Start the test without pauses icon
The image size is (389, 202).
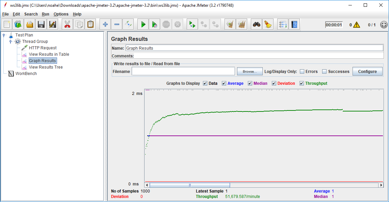pos(154,24)
